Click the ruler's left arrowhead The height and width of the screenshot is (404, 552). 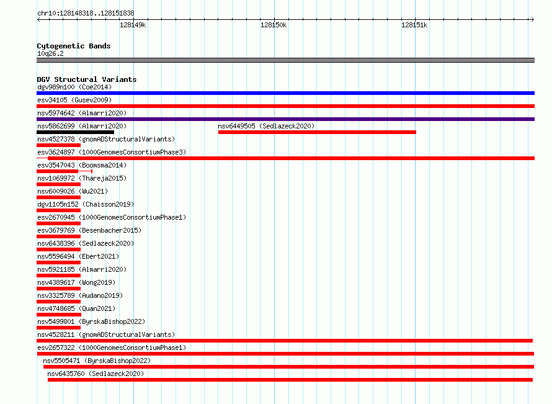pyautogui.click(x=38, y=19)
